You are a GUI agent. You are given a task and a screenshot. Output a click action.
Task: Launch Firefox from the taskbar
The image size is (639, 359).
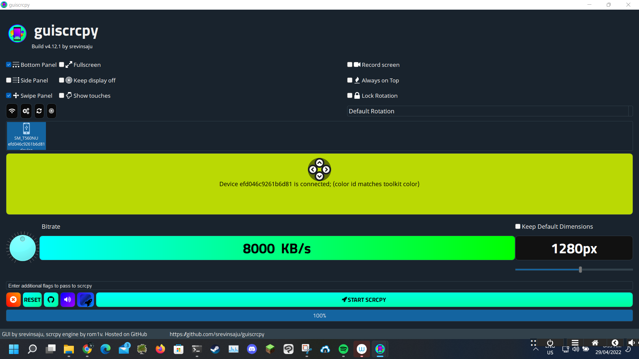[x=160, y=349]
